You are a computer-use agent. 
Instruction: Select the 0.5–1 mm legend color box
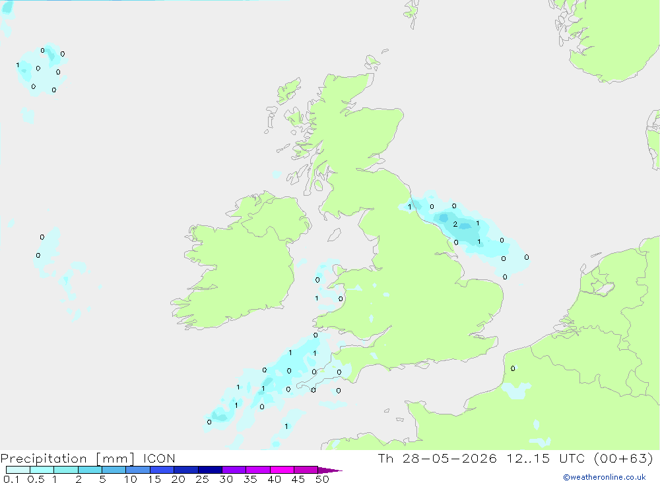pyautogui.click(x=42, y=470)
